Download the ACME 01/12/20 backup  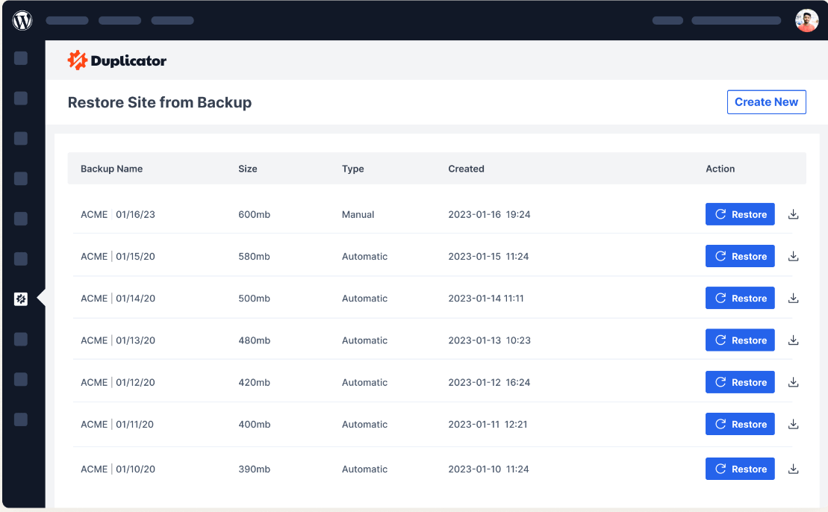pyautogui.click(x=793, y=382)
